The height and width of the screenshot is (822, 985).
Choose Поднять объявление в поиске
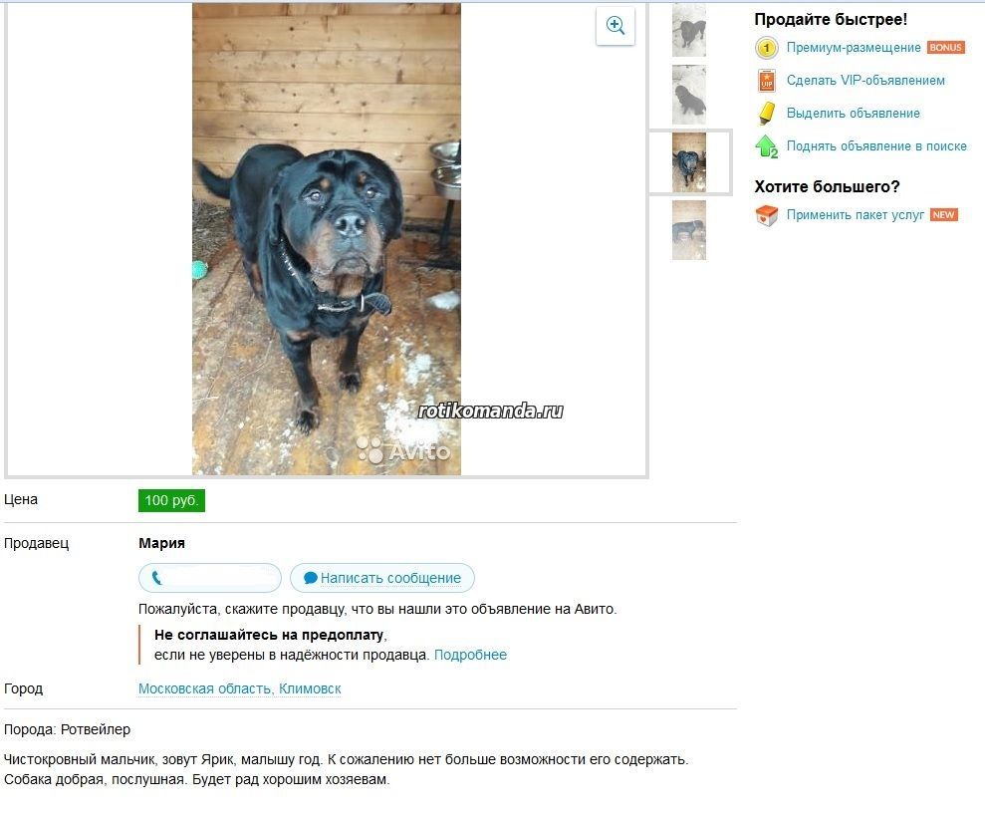876,146
